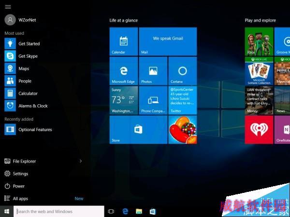
Task: Open the Calendar tile
Action: coord(124,41)
